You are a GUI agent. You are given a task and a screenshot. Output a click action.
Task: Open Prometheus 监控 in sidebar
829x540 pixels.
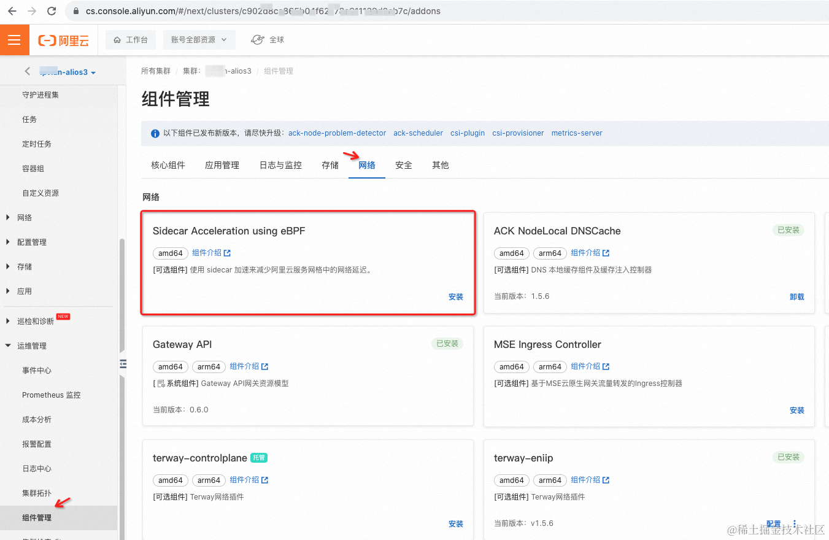point(52,395)
